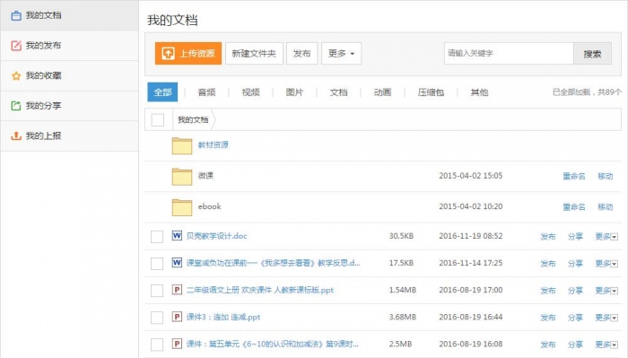The width and height of the screenshot is (628, 358).
Task: Click the 发布 toolbar button
Action: pos(301,53)
